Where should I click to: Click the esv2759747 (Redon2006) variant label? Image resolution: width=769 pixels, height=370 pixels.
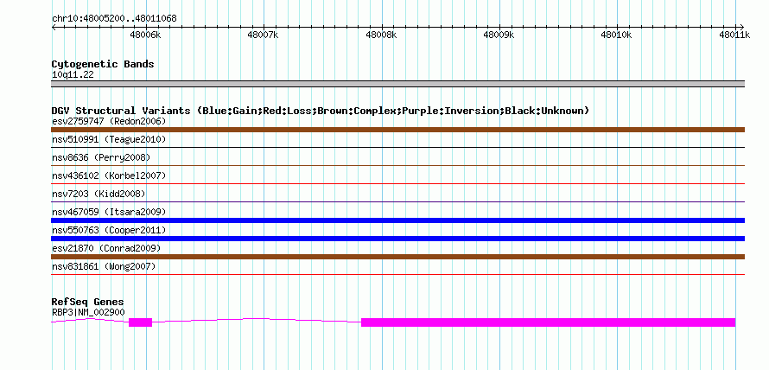109,121
